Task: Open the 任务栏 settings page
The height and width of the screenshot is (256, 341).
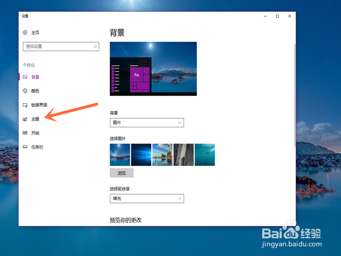Action: (x=37, y=147)
